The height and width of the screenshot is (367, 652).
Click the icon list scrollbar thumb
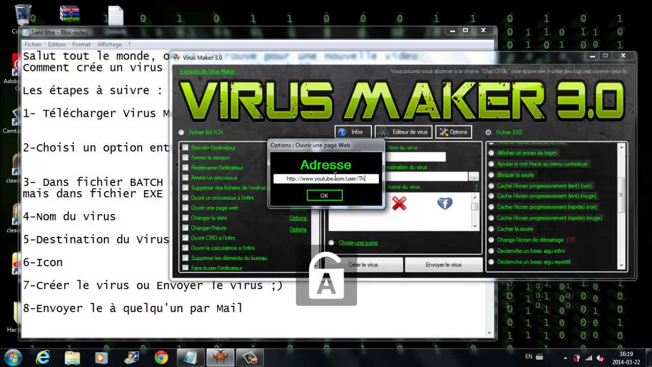pyautogui.click(x=475, y=206)
